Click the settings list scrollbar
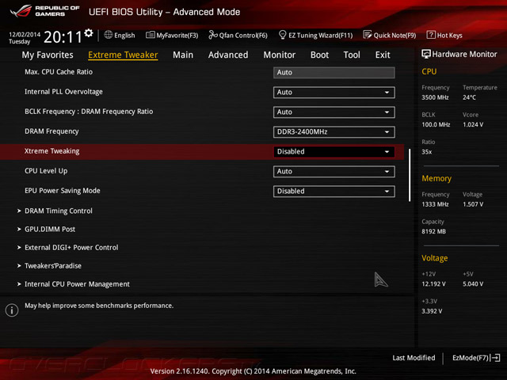The image size is (507, 380). (410, 175)
